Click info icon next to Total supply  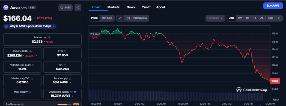tap(70, 78)
